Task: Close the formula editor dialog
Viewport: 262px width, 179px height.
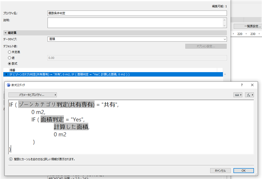Action: [x=252, y=85]
